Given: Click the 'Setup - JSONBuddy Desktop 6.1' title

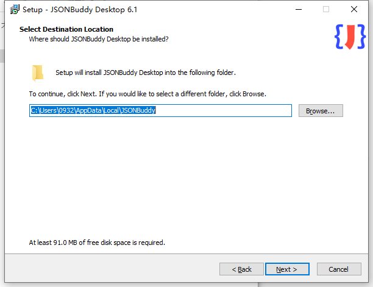Looking at the screenshot, I should pos(80,10).
